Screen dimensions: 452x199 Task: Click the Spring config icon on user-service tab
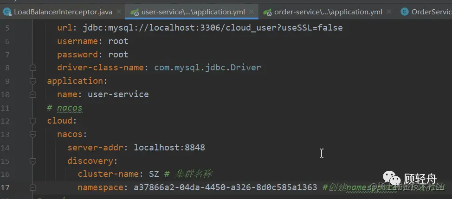coord(135,12)
